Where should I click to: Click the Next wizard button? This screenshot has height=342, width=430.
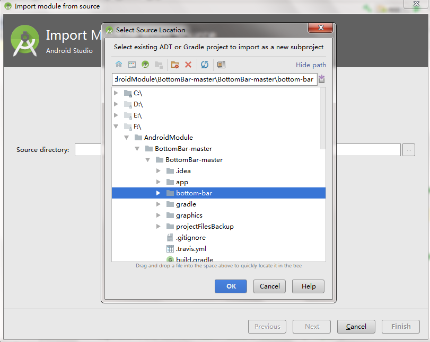[312, 327]
